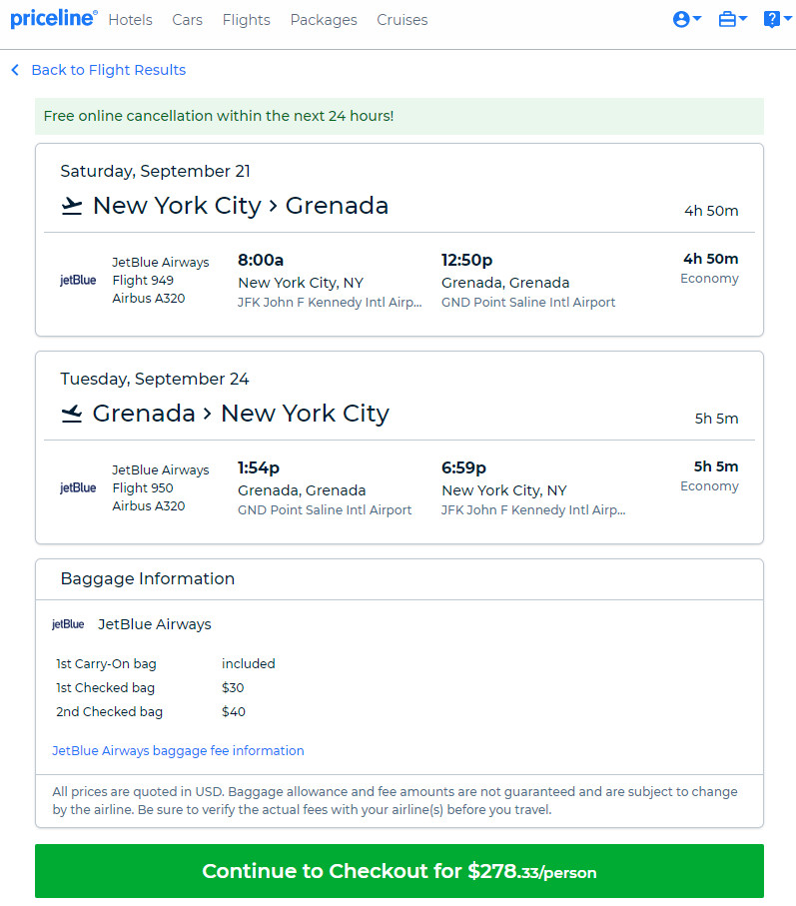Viewport: 796px width, 906px height.
Task: Click the departing plane icon by New York City
Action: 72,206
